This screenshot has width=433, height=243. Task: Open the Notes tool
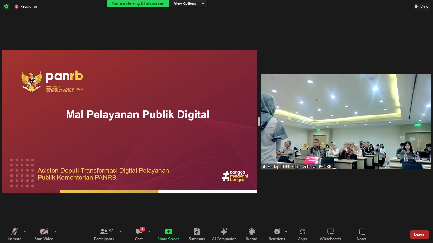pyautogui.click(x=361, y=234)
